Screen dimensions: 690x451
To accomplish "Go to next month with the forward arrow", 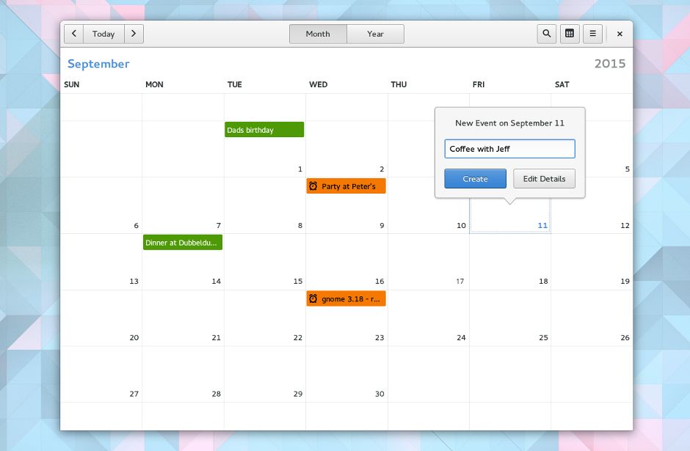I will pyautogui.click(x=134, y=34).
